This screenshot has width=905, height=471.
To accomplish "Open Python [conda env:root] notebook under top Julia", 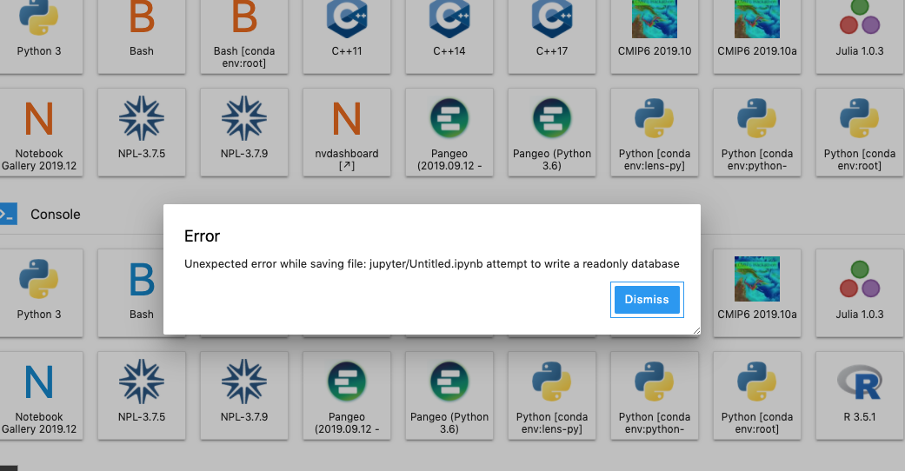I will 860,132.
